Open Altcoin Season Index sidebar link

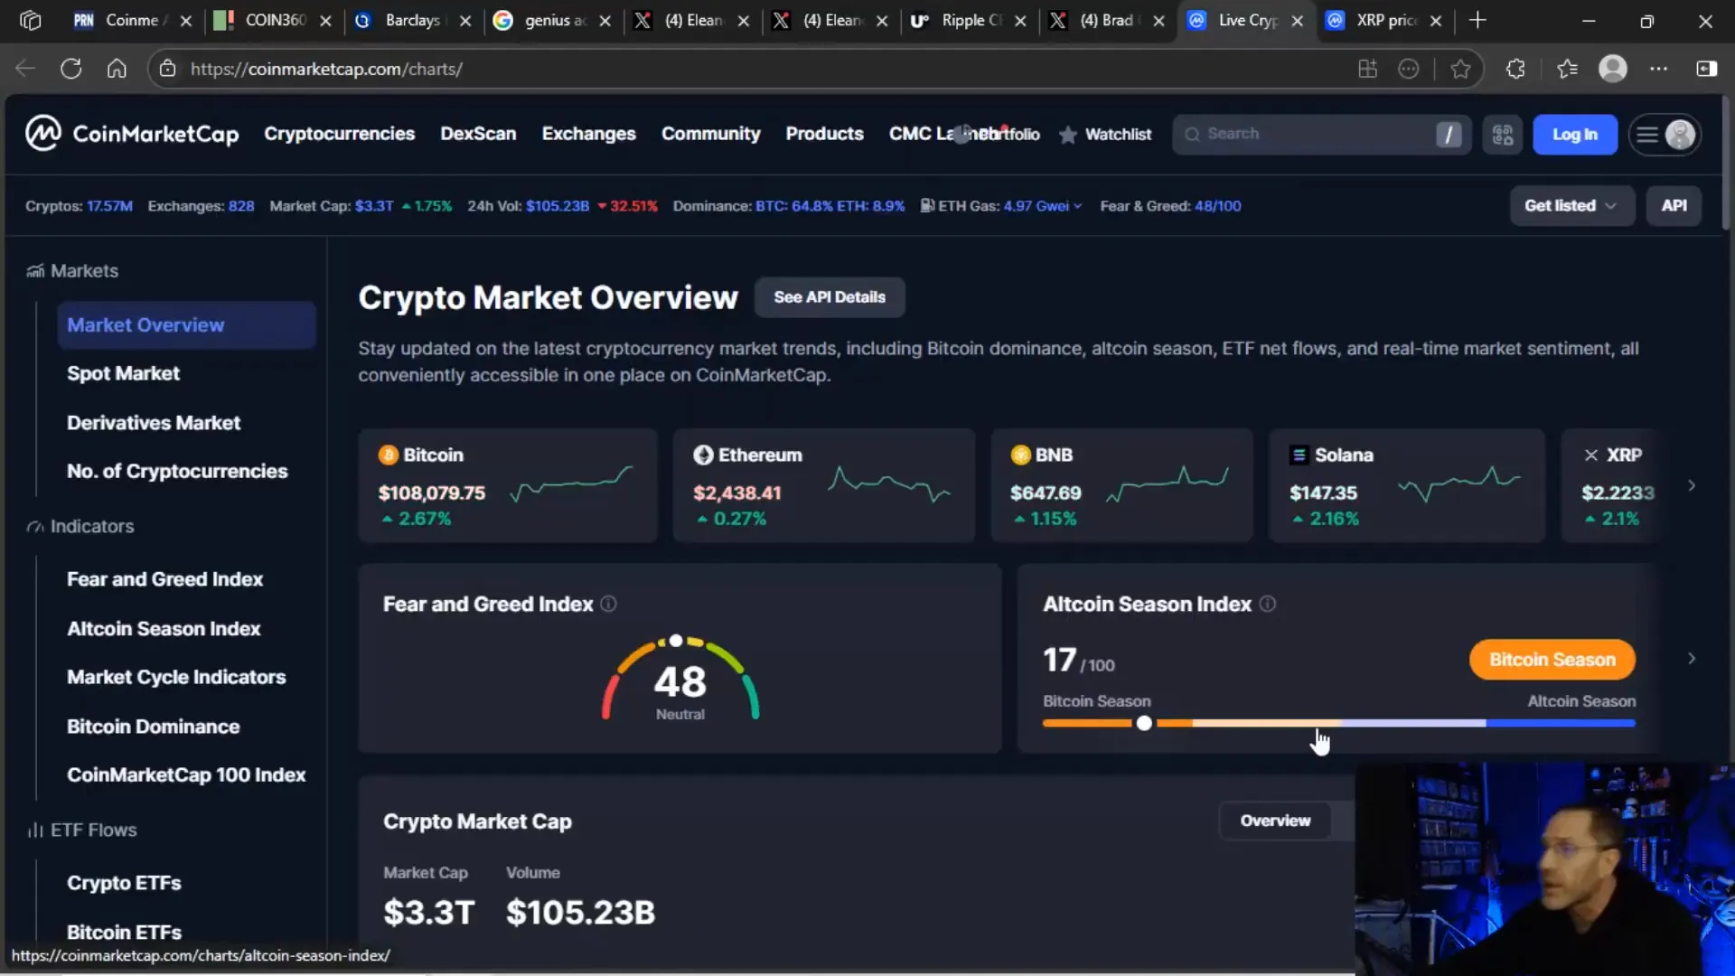[164, 629]
